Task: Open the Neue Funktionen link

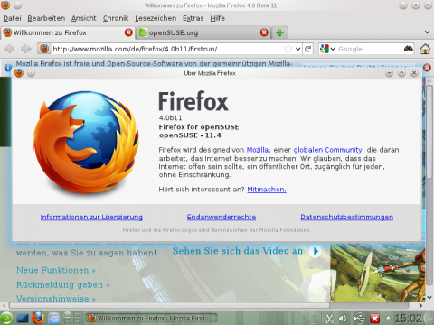Action: click(x=56, y=270)
